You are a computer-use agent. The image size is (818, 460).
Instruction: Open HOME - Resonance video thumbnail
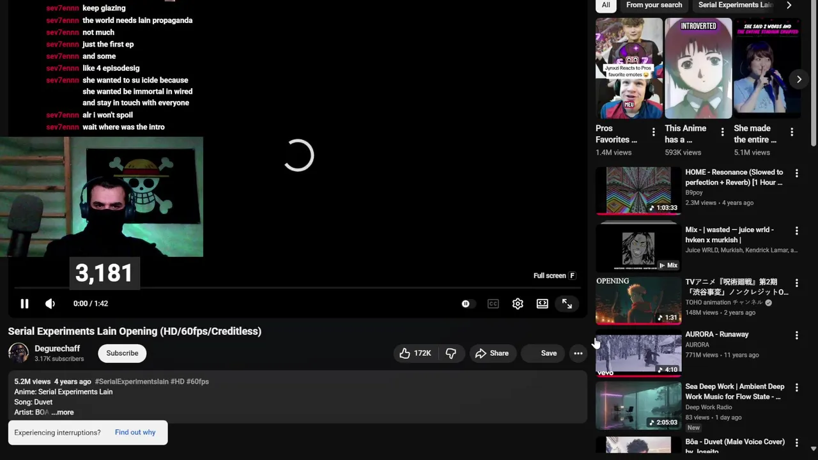[638, 190]
